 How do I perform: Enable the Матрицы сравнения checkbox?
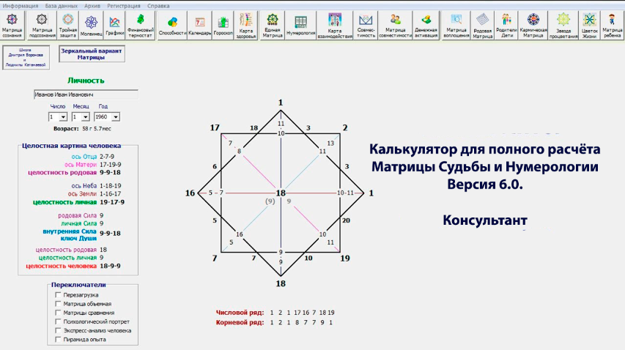58,313
